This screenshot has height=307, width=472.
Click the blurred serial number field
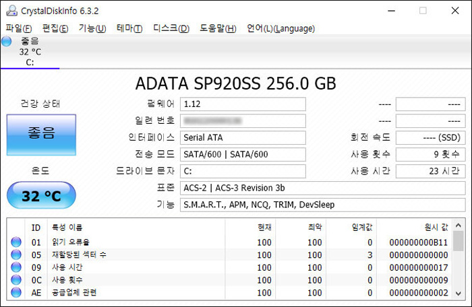(243, 121)
